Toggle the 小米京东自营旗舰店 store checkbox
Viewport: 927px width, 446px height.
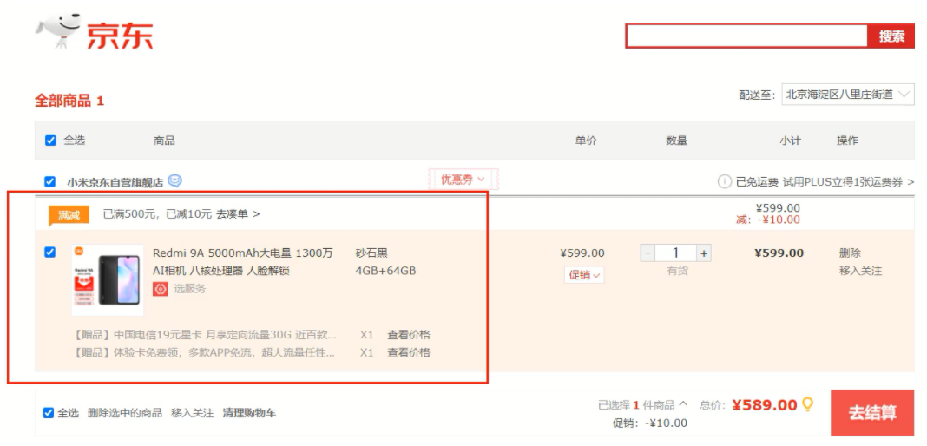click(50, 182)
